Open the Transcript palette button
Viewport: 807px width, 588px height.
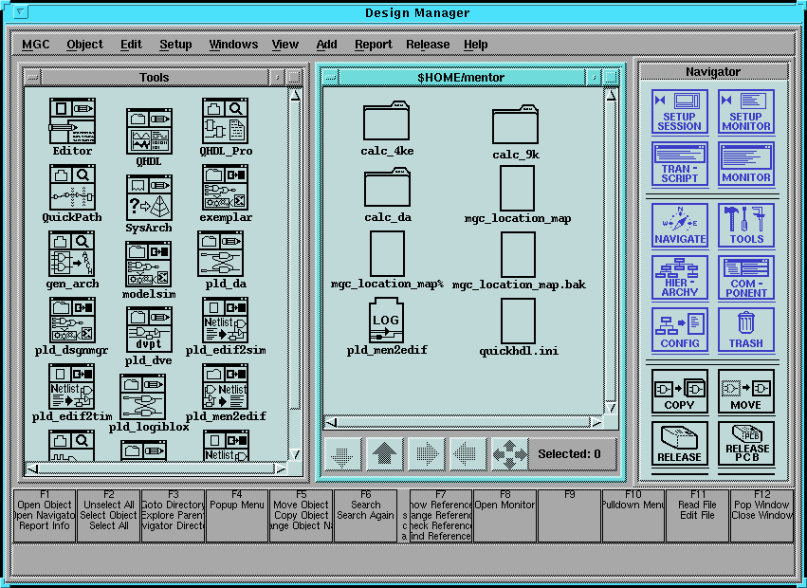(x=679, y=164)
